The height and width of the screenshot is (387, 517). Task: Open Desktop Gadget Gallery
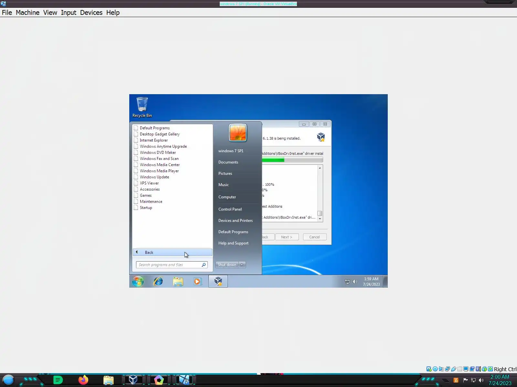[160, 134]
